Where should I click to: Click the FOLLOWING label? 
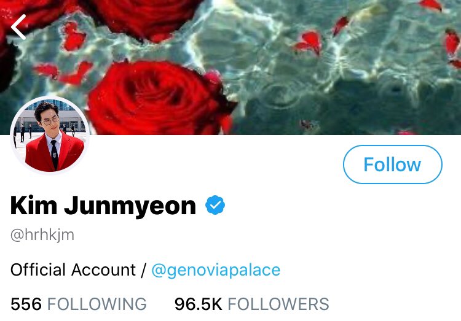(x=97, y=304)
